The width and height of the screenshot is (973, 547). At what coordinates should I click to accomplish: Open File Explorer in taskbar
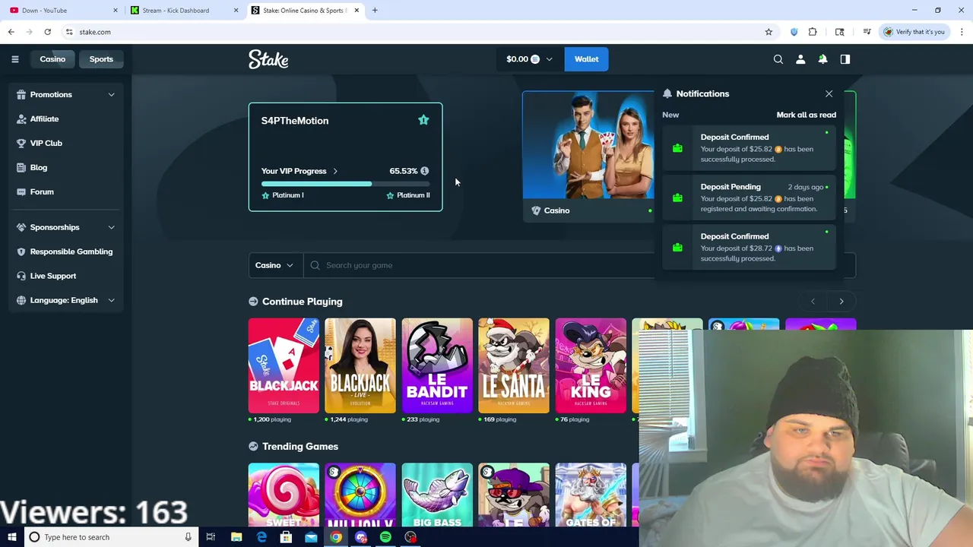236,537
